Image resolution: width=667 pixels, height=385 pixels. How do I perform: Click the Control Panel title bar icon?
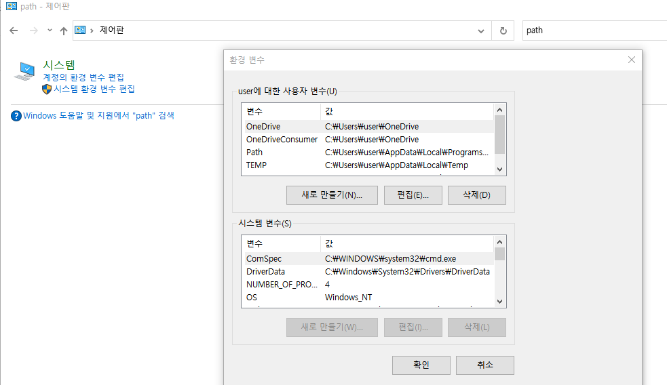(12, 6)
